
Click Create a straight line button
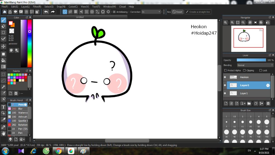tap(198, 12)
